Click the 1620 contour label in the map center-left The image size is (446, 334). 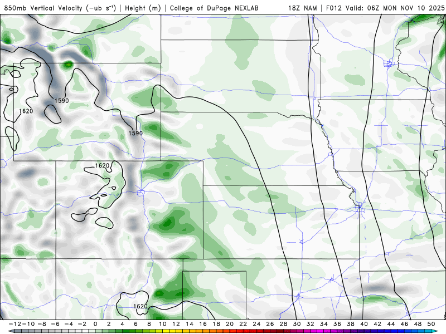[x=102, y=165]
